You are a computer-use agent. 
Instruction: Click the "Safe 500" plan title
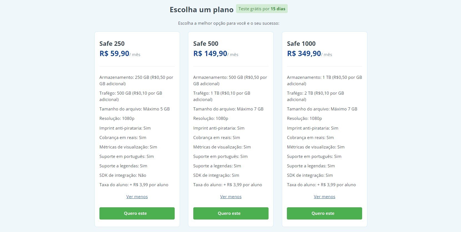206,44
